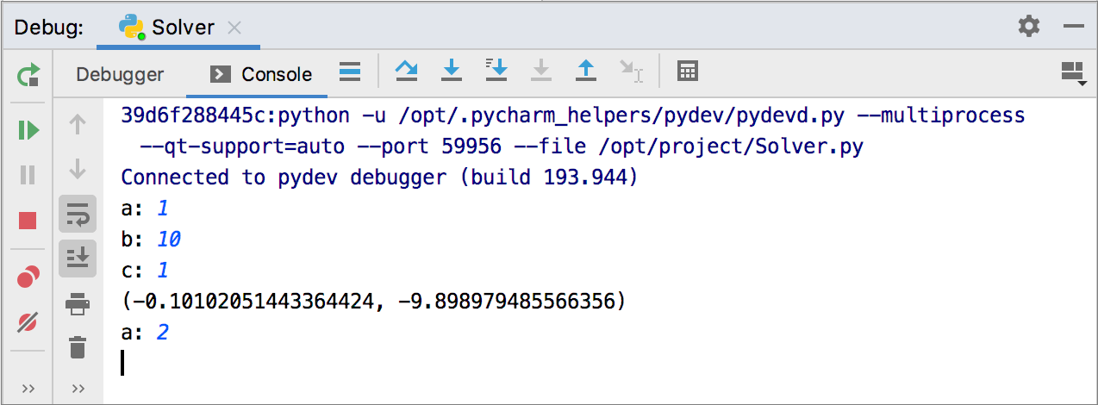
Task: Click Step Over button
Action: [406, 71]
